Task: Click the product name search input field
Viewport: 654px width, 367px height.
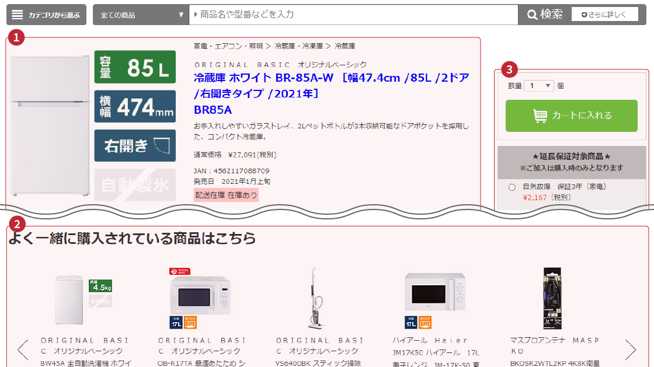Action: 353,15
